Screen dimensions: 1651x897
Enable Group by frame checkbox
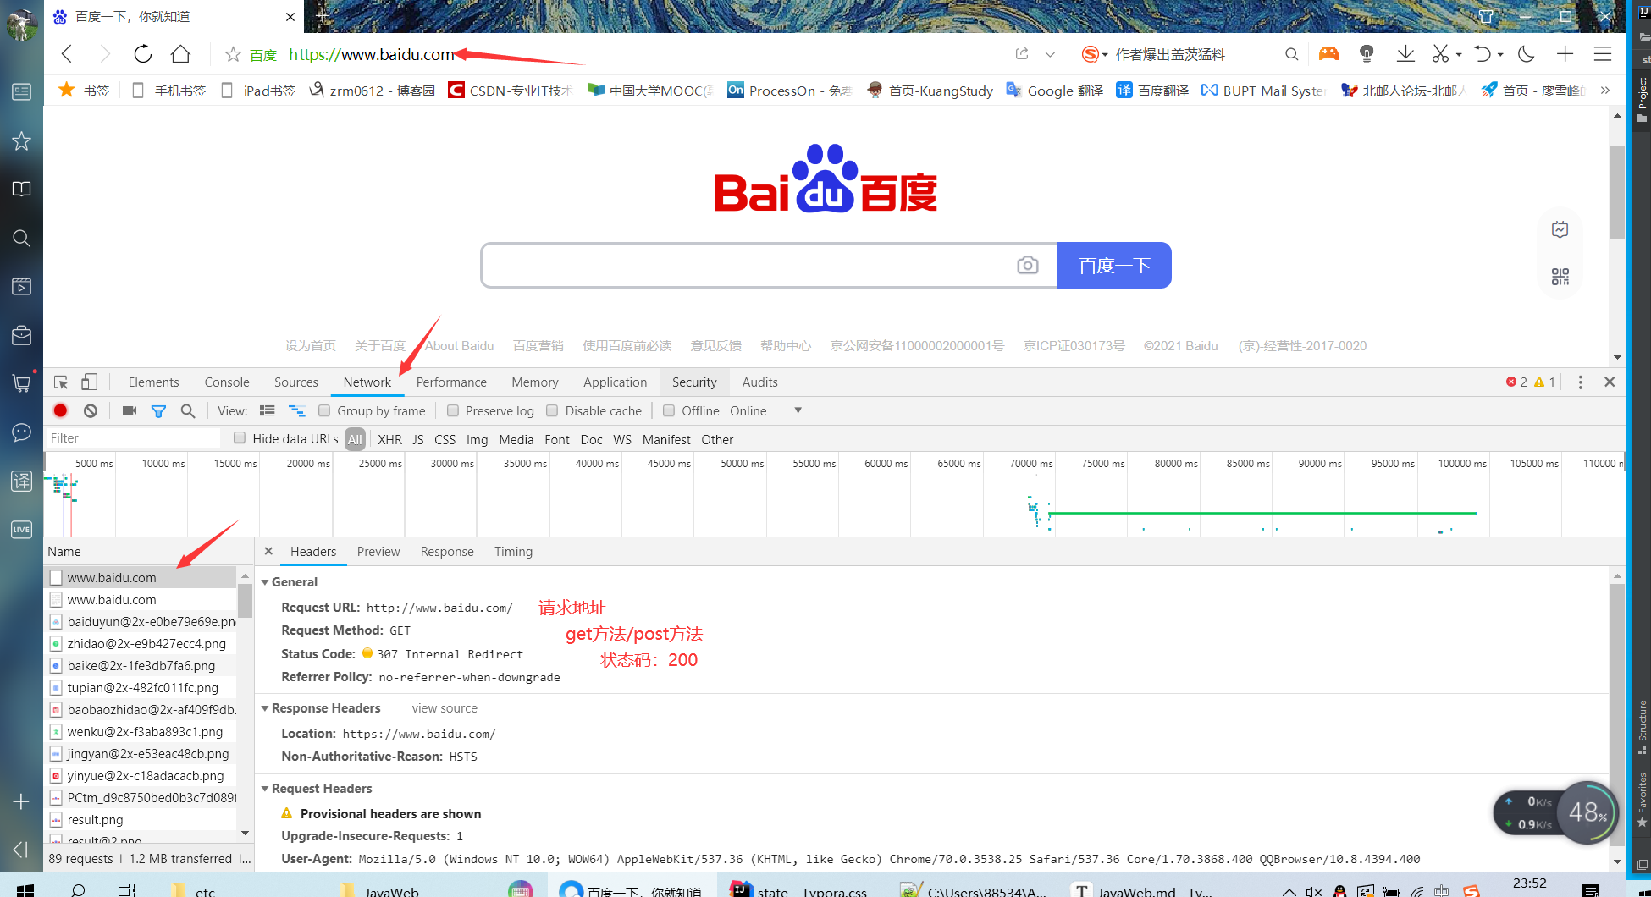pyautogui.click(x=324, y=410)
